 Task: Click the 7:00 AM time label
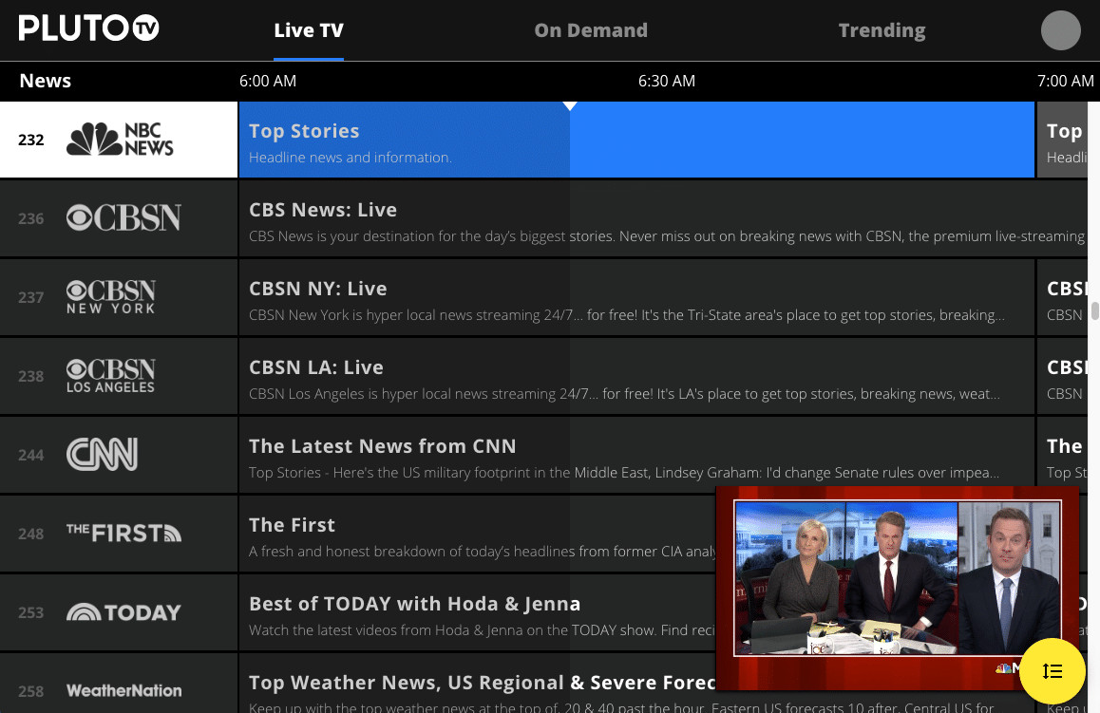click(1066, 81)
